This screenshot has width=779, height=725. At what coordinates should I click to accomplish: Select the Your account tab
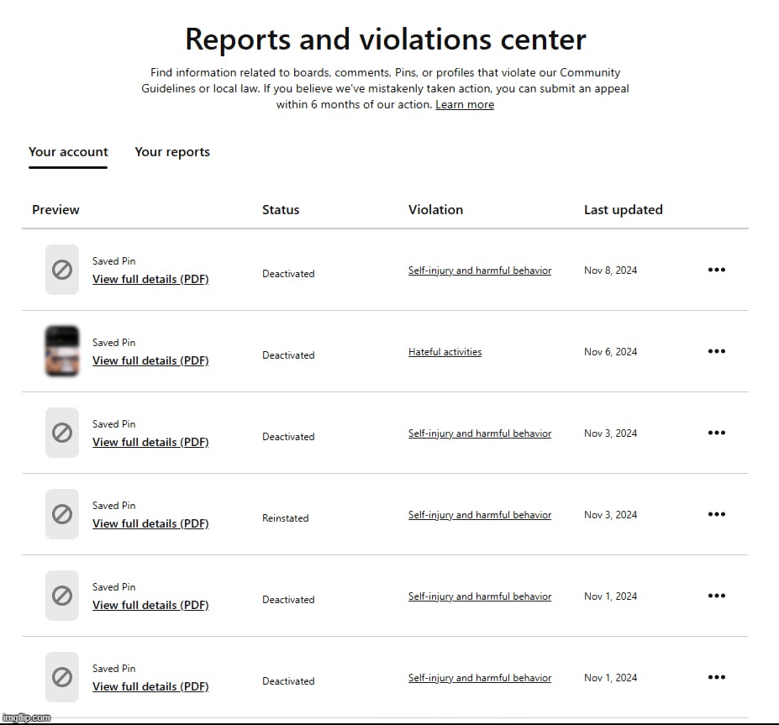pyautogui.click(x=68, y=152)
